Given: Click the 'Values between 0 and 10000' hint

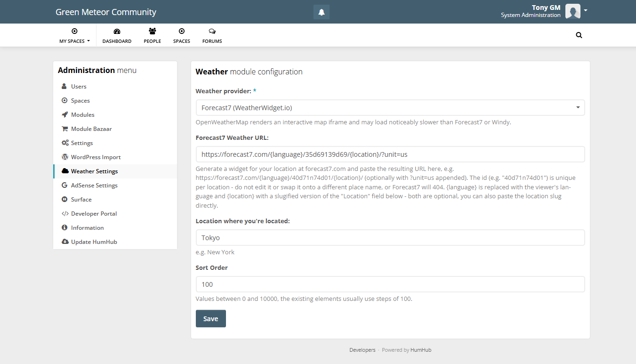Looking at the screenshot, I should [304, 299].
